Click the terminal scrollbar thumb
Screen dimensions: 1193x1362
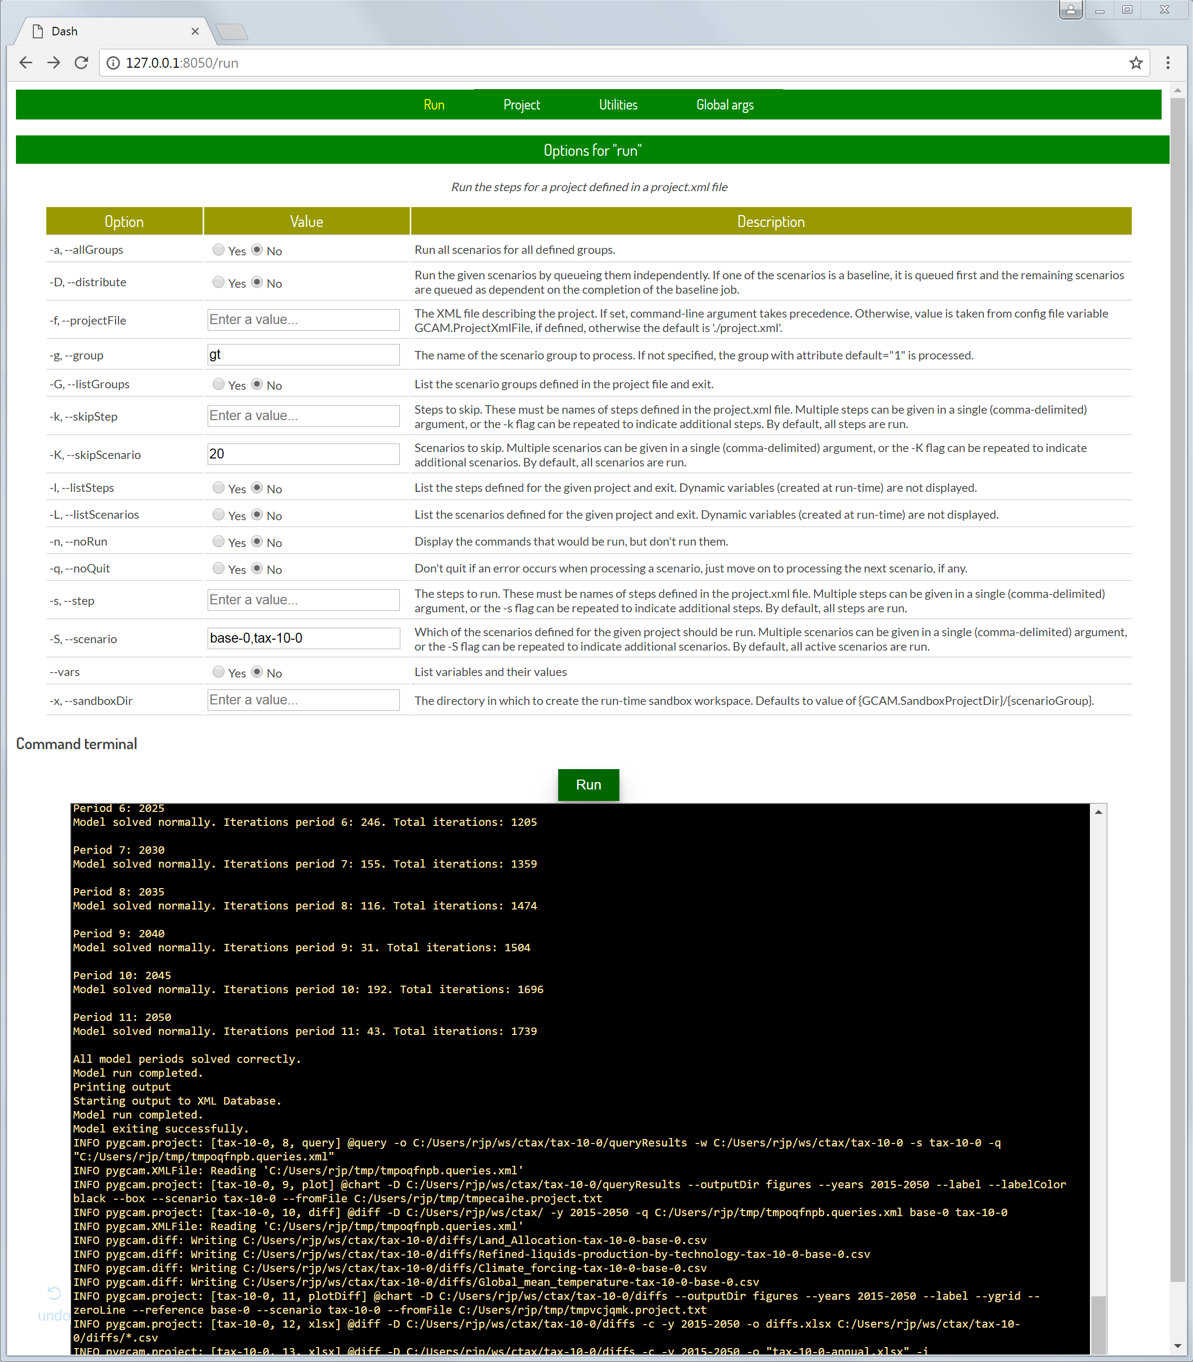click(x=1098, y=1325)
